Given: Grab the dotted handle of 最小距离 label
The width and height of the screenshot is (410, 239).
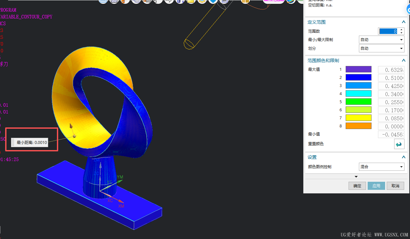Looking at the screenshot, I should click(x=13, y=142).
